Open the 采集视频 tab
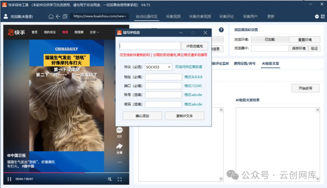Screen dimensions: 327x188 (173, 17)
